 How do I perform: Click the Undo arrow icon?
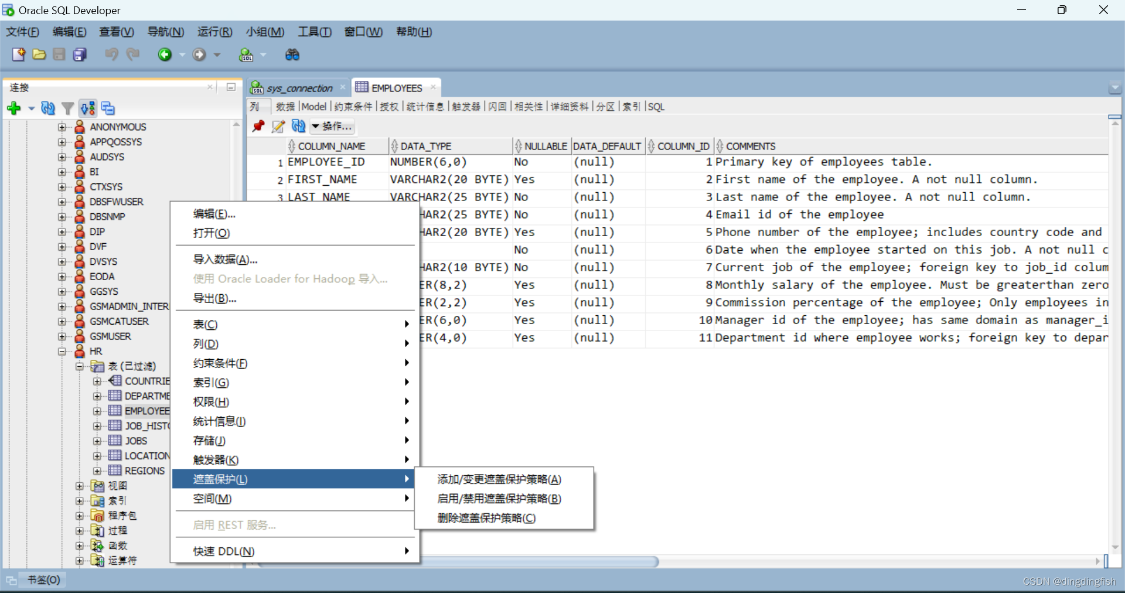(x=111, y=54)
